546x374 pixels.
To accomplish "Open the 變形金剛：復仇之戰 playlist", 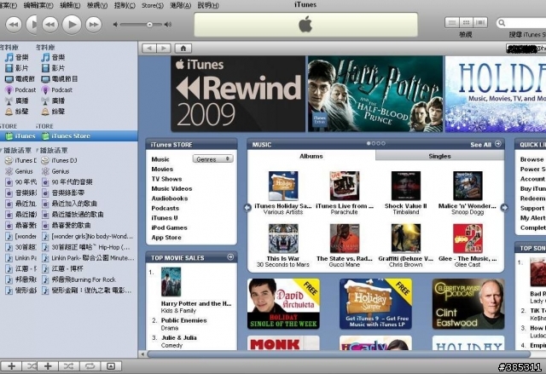I will tap(87, 291).
